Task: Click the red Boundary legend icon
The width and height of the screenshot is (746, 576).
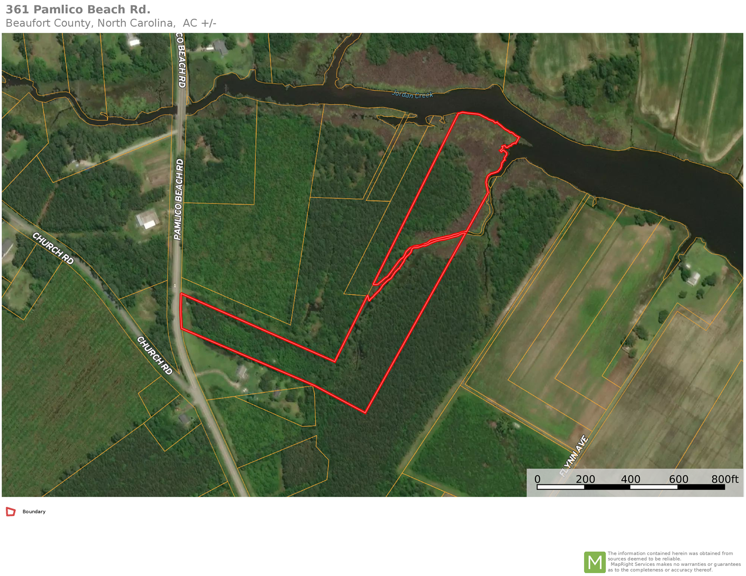Action: click(x=11, y=512)
